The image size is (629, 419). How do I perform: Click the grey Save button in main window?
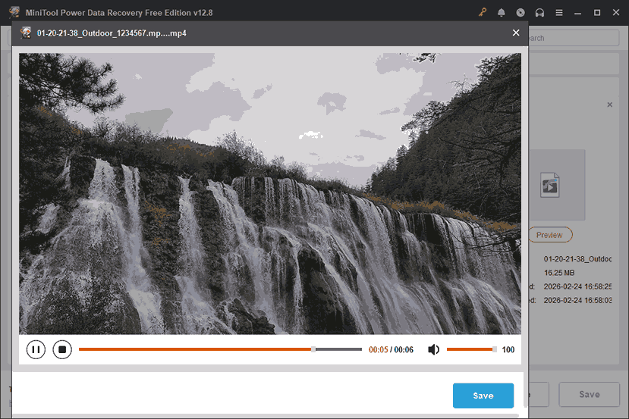pyautogui.click(x=590, y=394)
